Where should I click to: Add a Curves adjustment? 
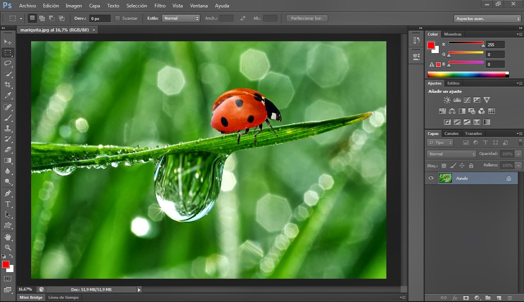click(x=467, y=100)
